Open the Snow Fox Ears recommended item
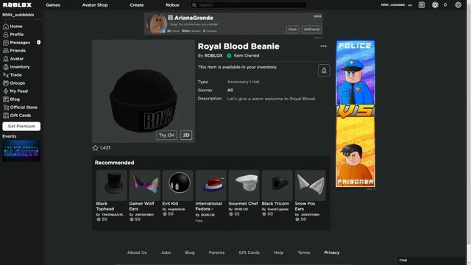The height and width of the screenshot is (265, 471). click(311, 196)
